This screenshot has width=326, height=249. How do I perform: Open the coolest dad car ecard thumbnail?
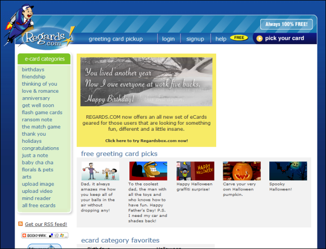click(148, 171)
